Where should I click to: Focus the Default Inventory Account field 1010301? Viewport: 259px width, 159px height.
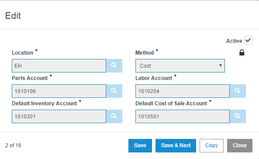coord(59,116)
